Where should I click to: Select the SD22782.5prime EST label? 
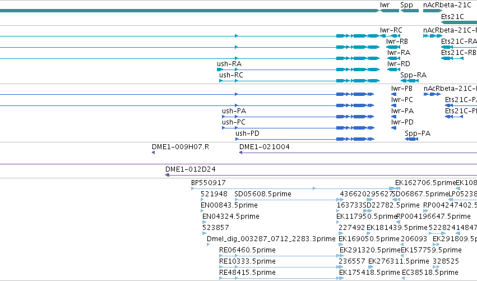391,205
